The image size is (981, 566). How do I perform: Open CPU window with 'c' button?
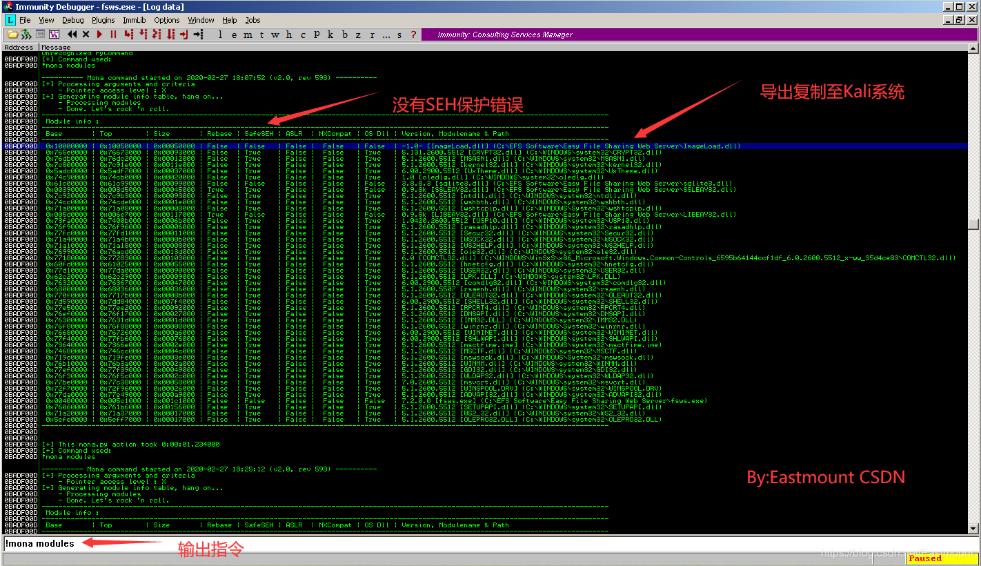(x=303, y=35)
